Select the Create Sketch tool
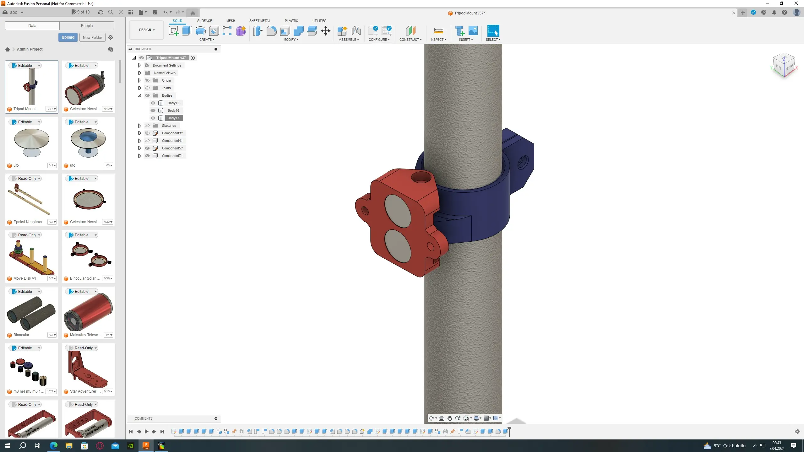The image size is (804, 452). [173, 31]
